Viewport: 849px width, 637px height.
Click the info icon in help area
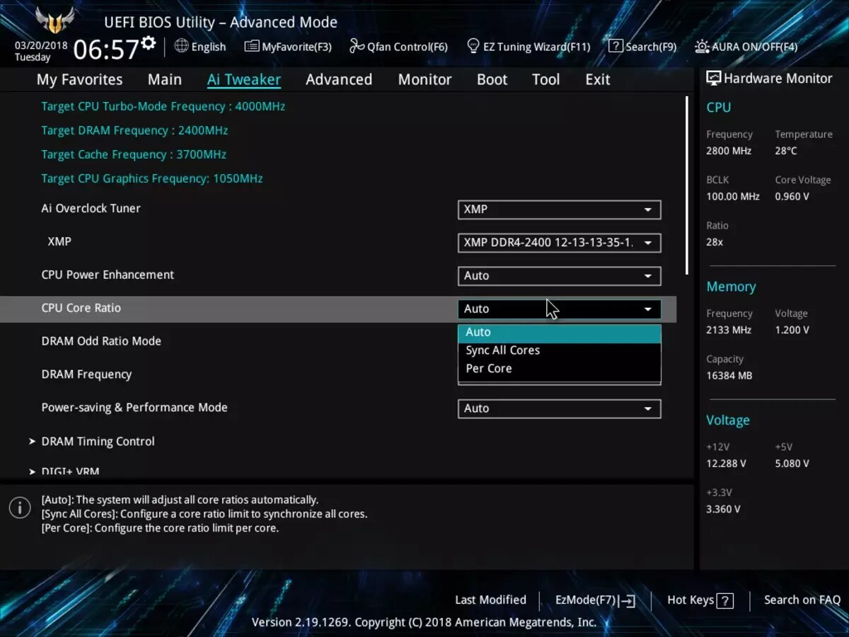tap(20, 507)
